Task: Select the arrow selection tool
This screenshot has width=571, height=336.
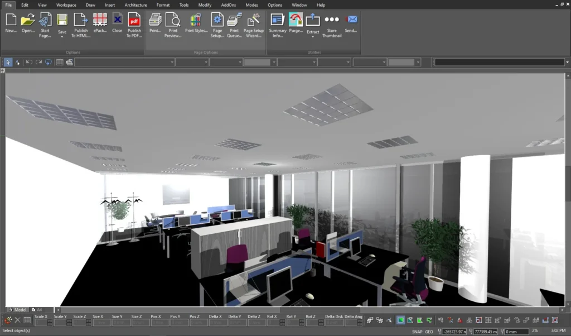Action: tap(7, 62)
